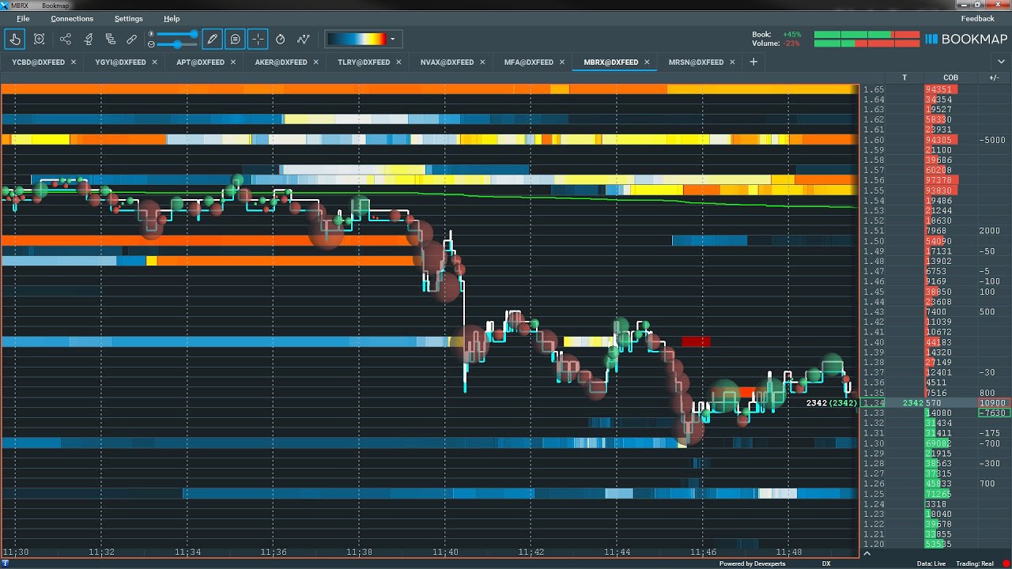Screen dimensions: 1012x569
Task: Toggle the speech bubble notes tool
Action: pyautogui.click(x=235, y=39)
